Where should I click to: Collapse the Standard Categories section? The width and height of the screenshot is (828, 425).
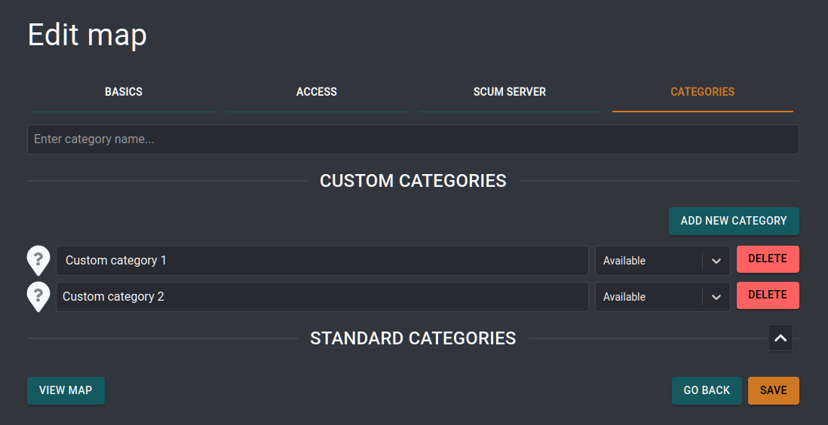[x=780, y=338]
